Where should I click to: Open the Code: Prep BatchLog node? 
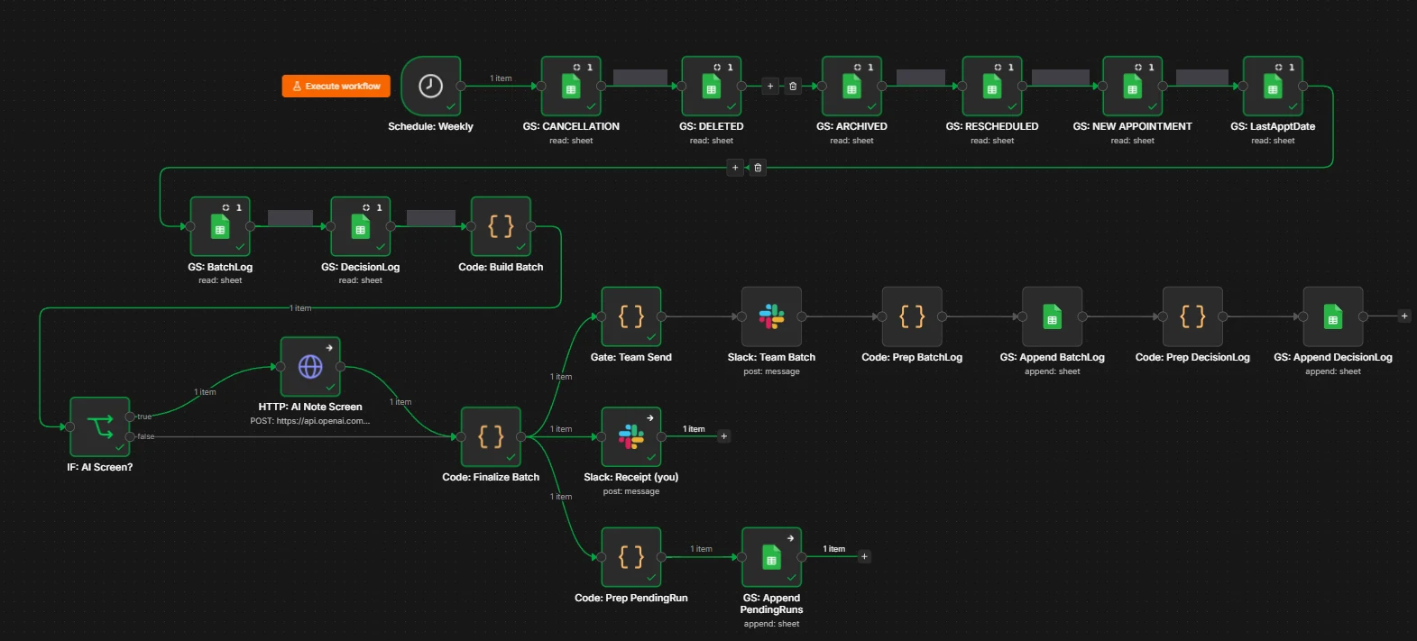click(x=912, y=316)
